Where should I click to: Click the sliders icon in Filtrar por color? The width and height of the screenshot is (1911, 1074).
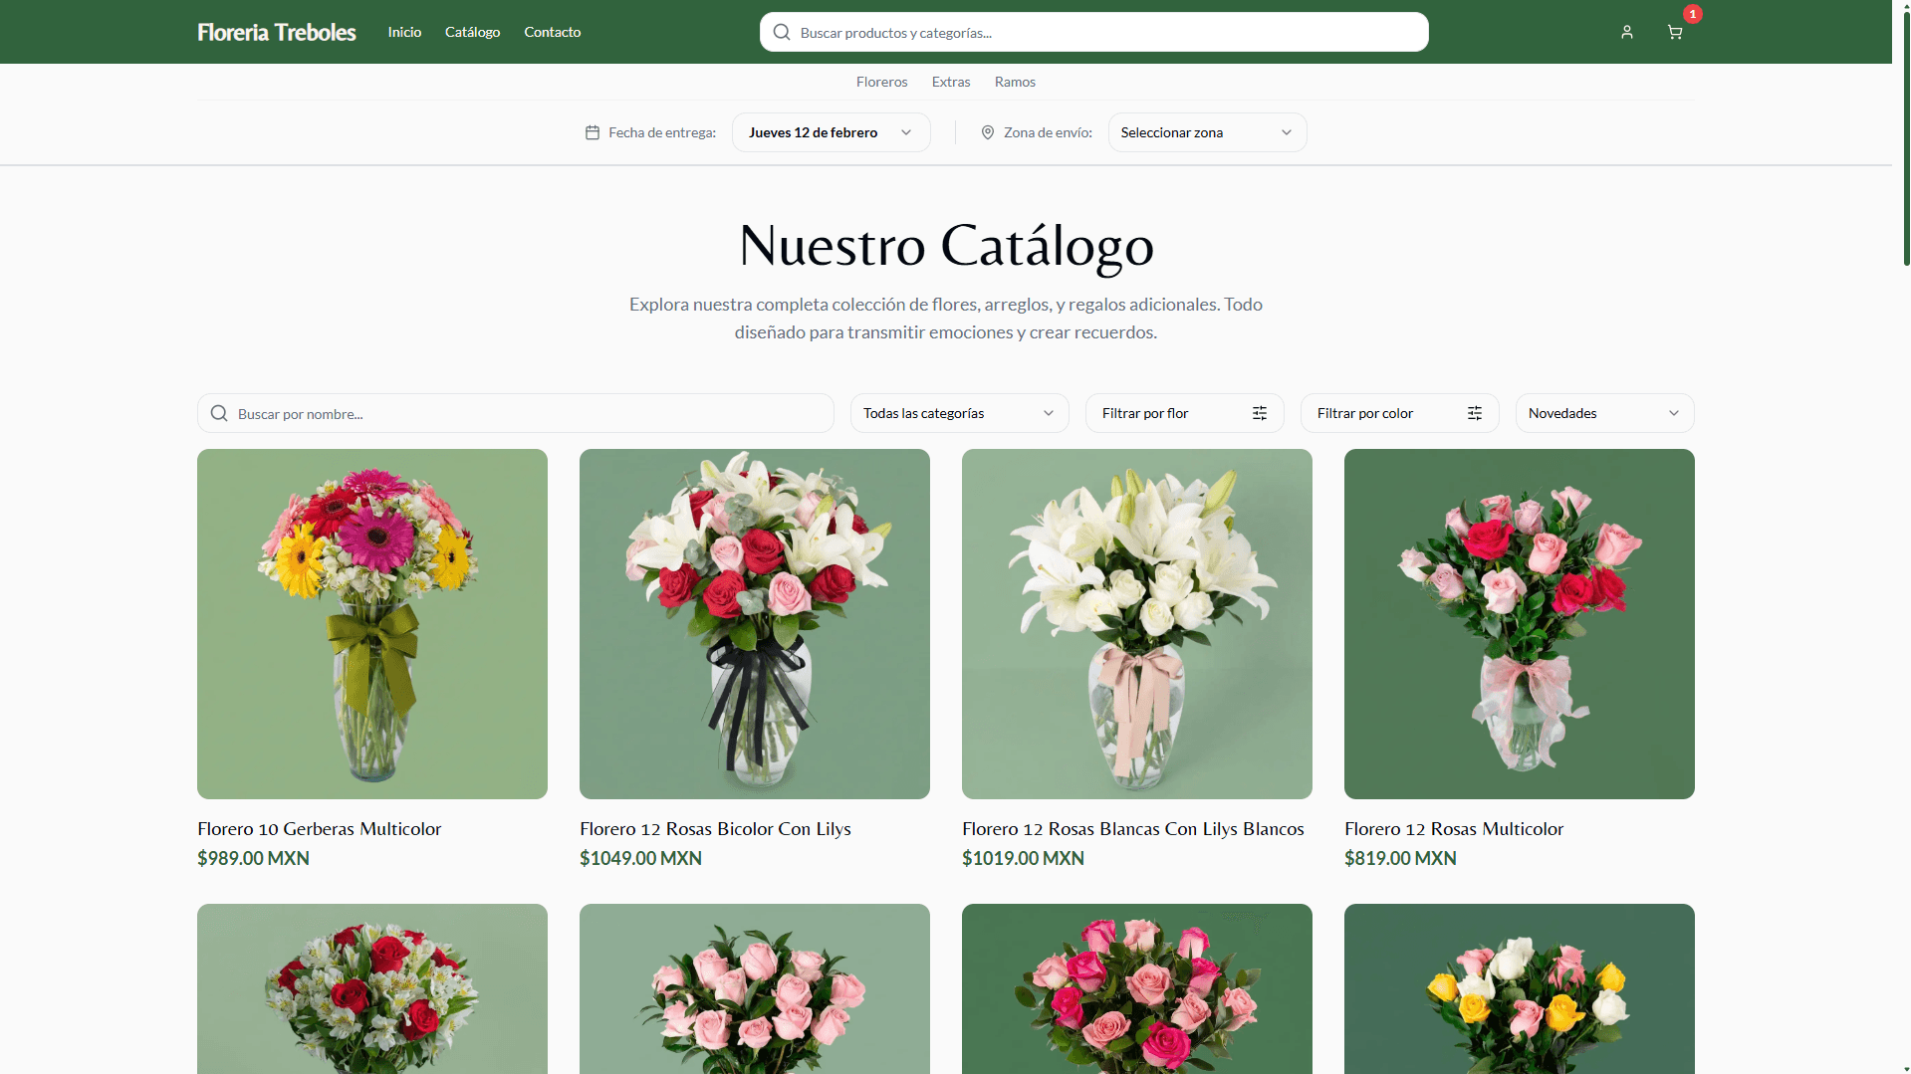coord(1475,413)
